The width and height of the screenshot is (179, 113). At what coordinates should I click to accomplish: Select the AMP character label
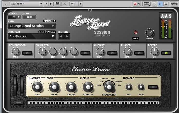(x=101, y=82)
